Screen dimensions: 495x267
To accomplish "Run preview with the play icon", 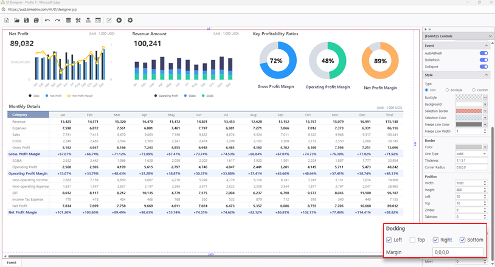I will (119, 21).
